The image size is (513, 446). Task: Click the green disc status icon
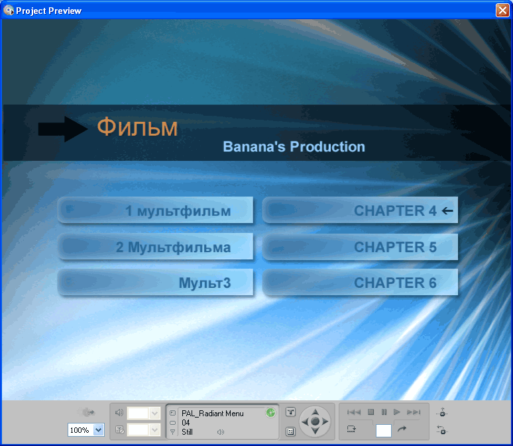coord(270,413)
